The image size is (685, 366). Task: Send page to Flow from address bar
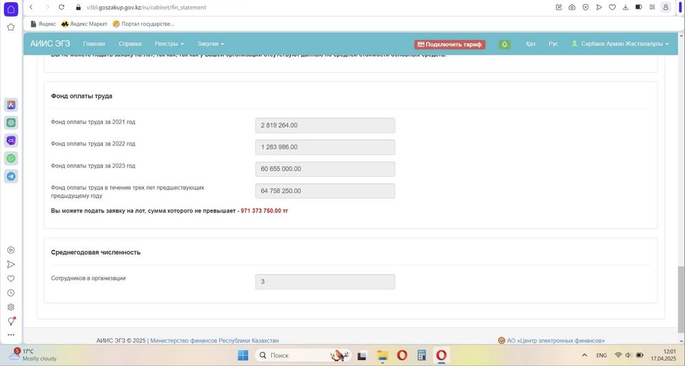point(599,8)
